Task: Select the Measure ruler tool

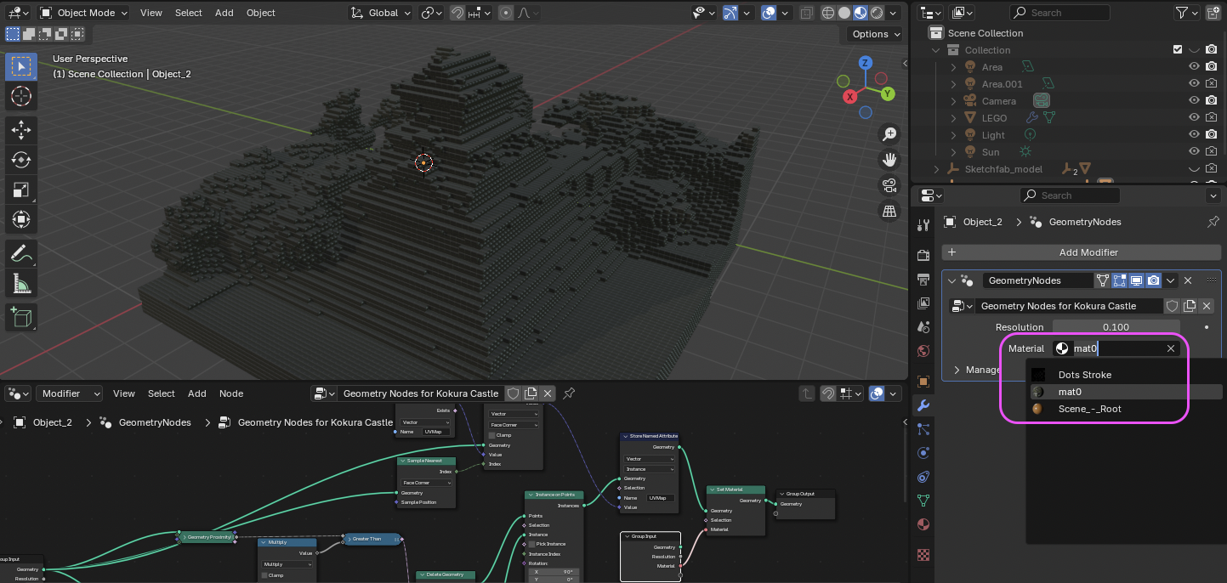Action: point(21,283)
